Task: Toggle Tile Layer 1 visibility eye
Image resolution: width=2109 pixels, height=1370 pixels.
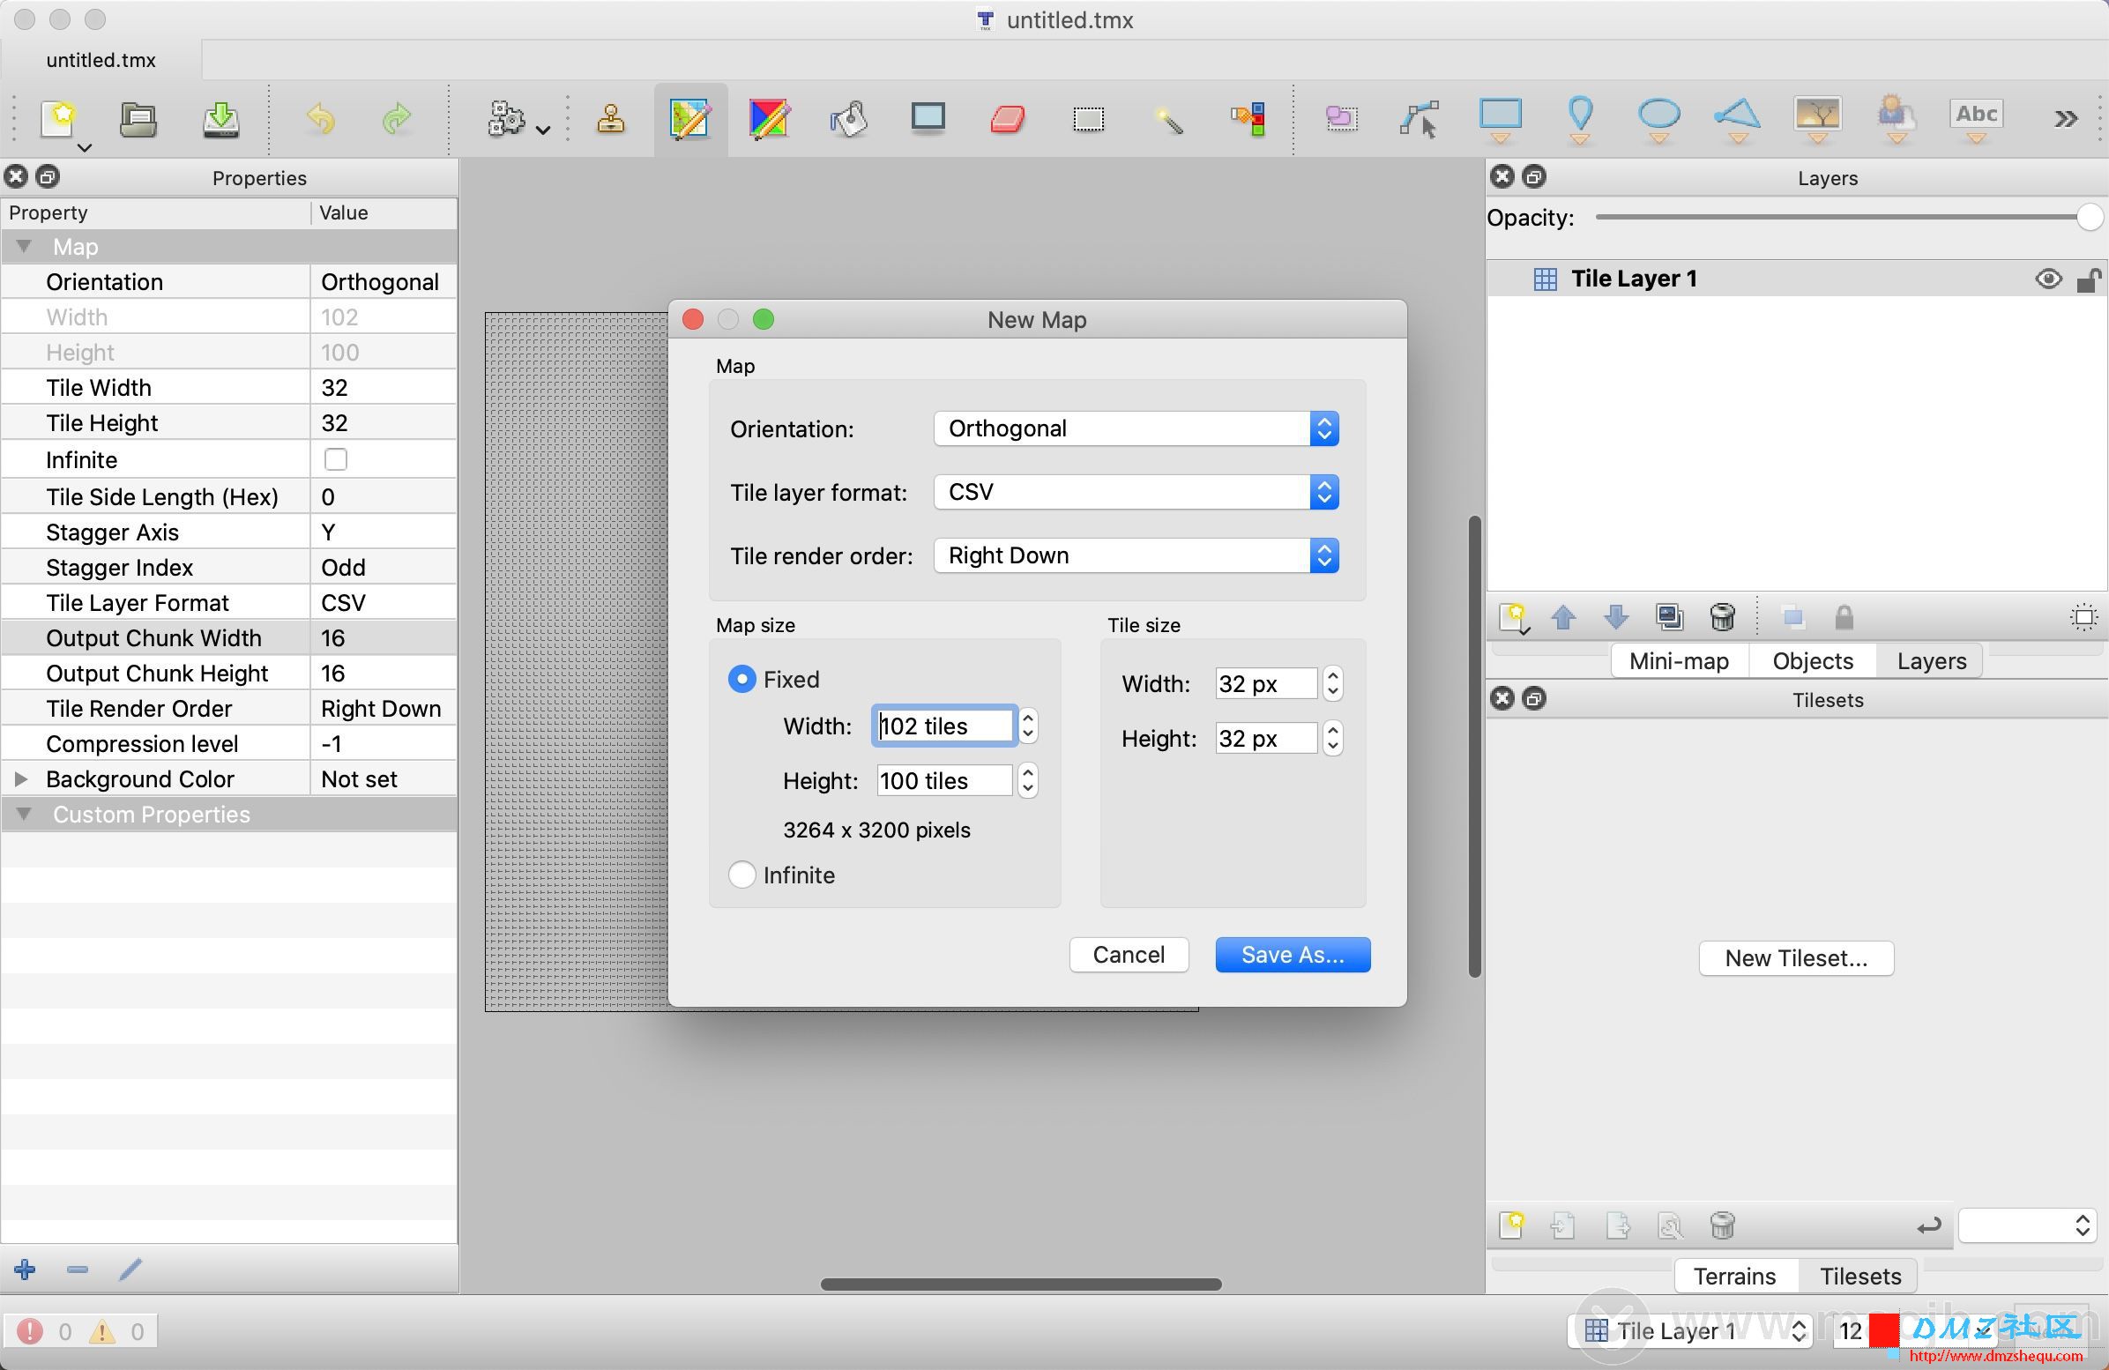Action: tap(2048, 279)
